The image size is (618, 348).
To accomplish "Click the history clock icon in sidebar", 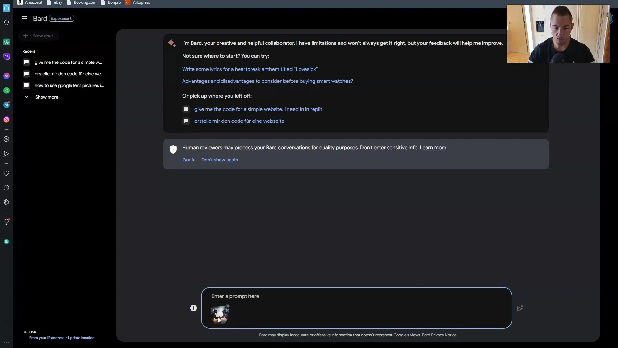I will pyautogui.click(x=6, y=187).
